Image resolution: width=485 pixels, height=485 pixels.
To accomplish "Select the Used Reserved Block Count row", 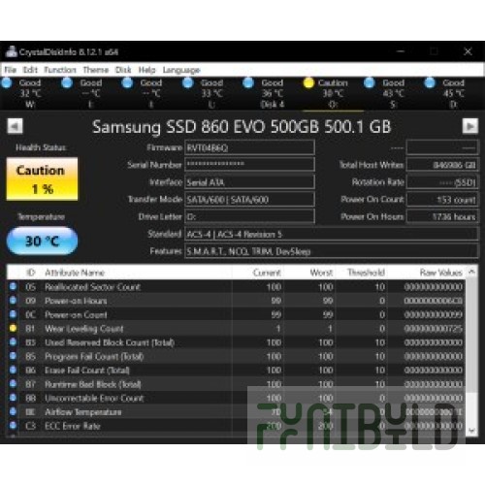I will coord(236,342).
